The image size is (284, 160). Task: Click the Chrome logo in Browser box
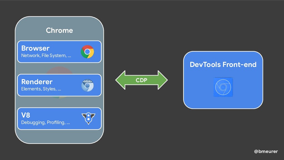87,52
